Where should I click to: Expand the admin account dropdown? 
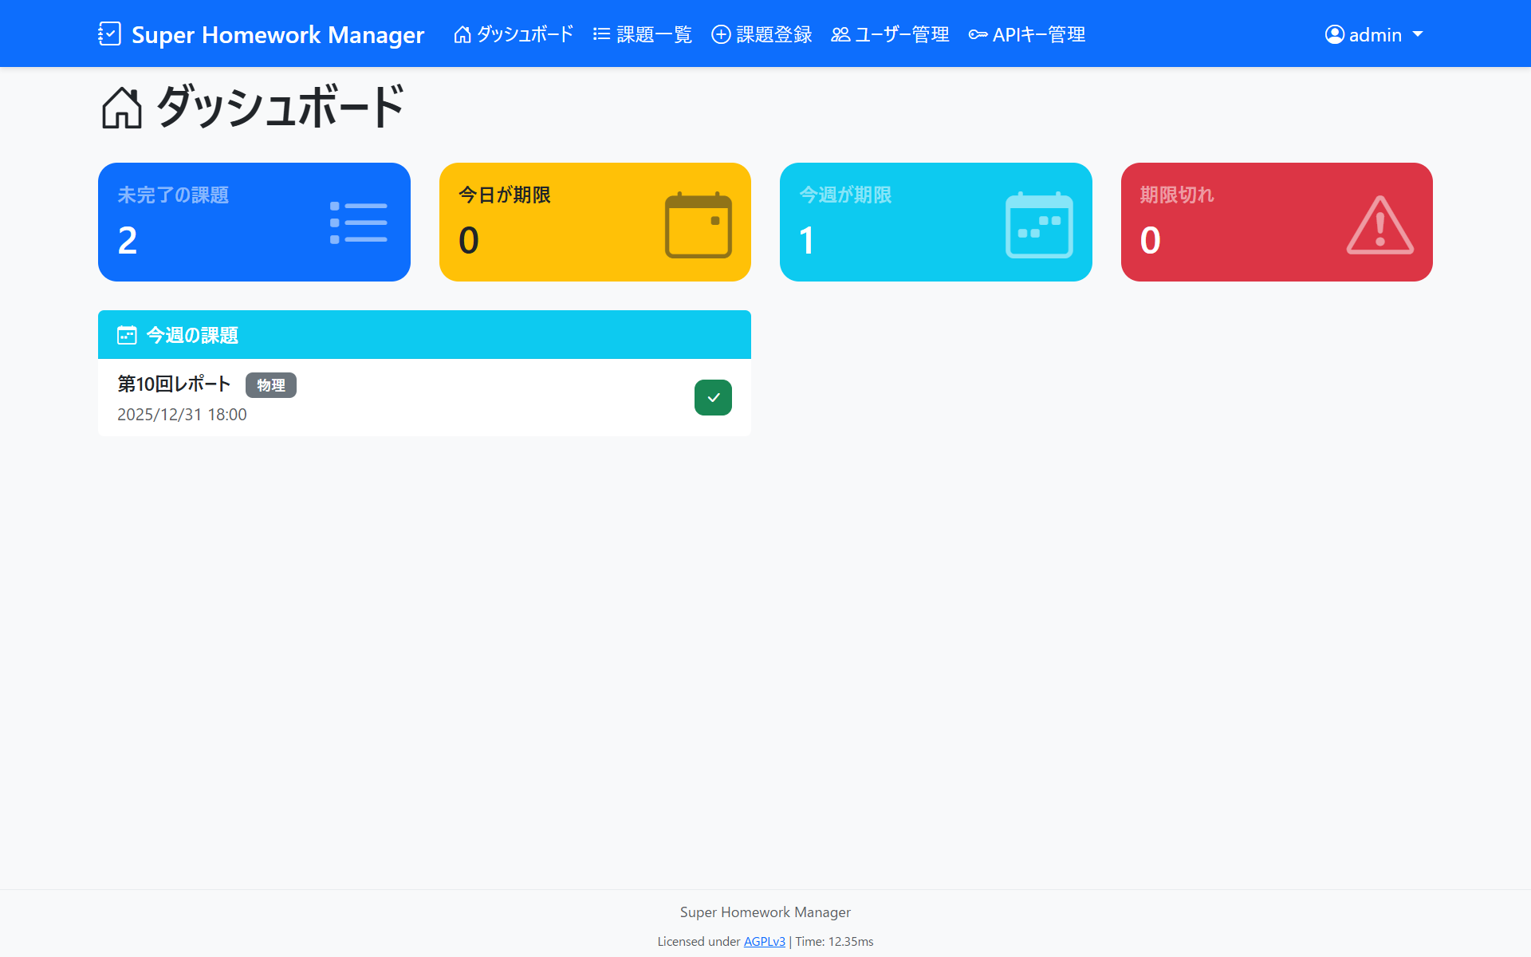(1374, 34)
